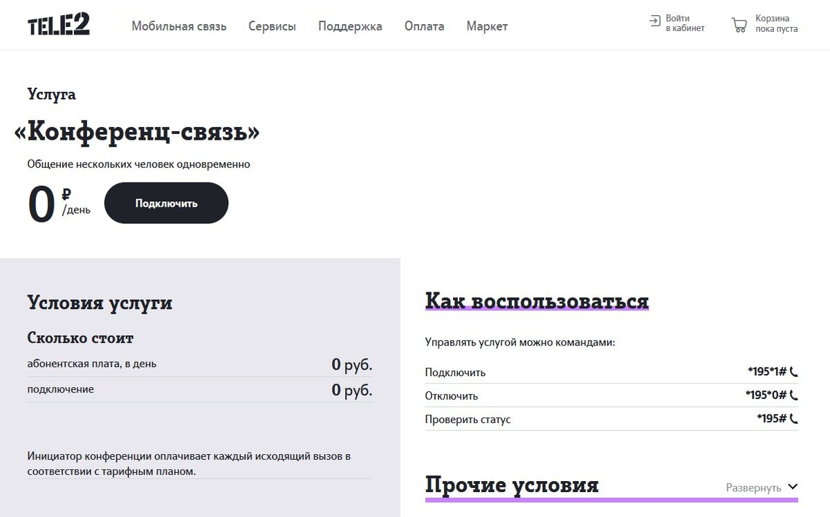The image size is (830, 517).
Task: Click the Прочие условия heading
Action: tap(512, 485)
